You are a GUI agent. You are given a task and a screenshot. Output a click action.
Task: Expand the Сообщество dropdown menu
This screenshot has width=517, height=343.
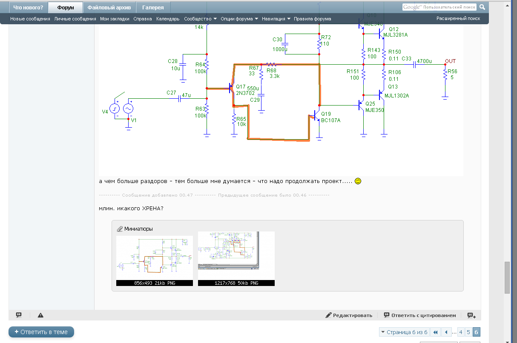pos(200,19)
